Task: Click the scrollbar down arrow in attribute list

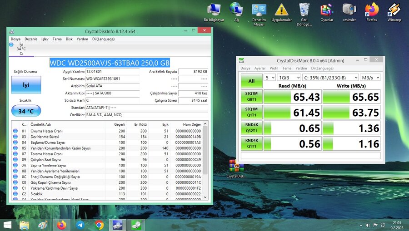Action: pyautogui.click(x=205, y=197)
